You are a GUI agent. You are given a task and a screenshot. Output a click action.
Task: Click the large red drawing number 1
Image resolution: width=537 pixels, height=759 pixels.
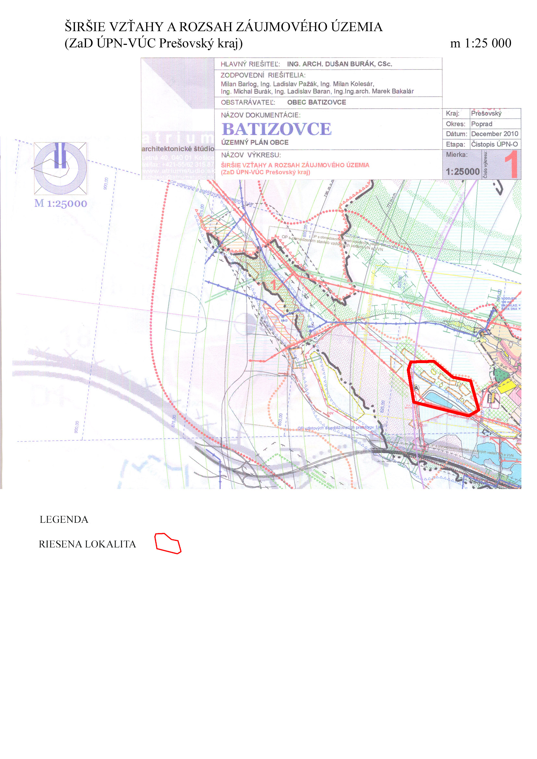511,164
